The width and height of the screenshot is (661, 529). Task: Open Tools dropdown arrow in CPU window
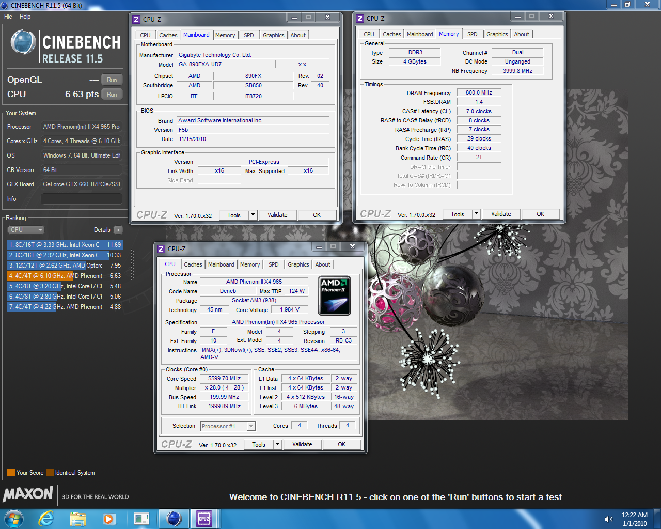[x=277, y=444]
